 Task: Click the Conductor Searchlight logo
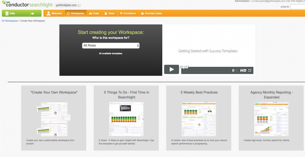27,4
